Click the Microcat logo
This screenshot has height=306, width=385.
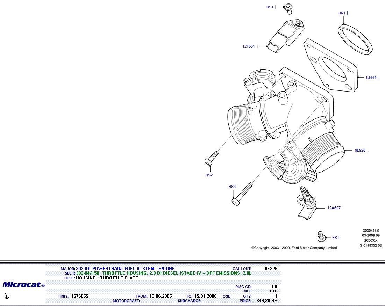(x=23, y=285)
